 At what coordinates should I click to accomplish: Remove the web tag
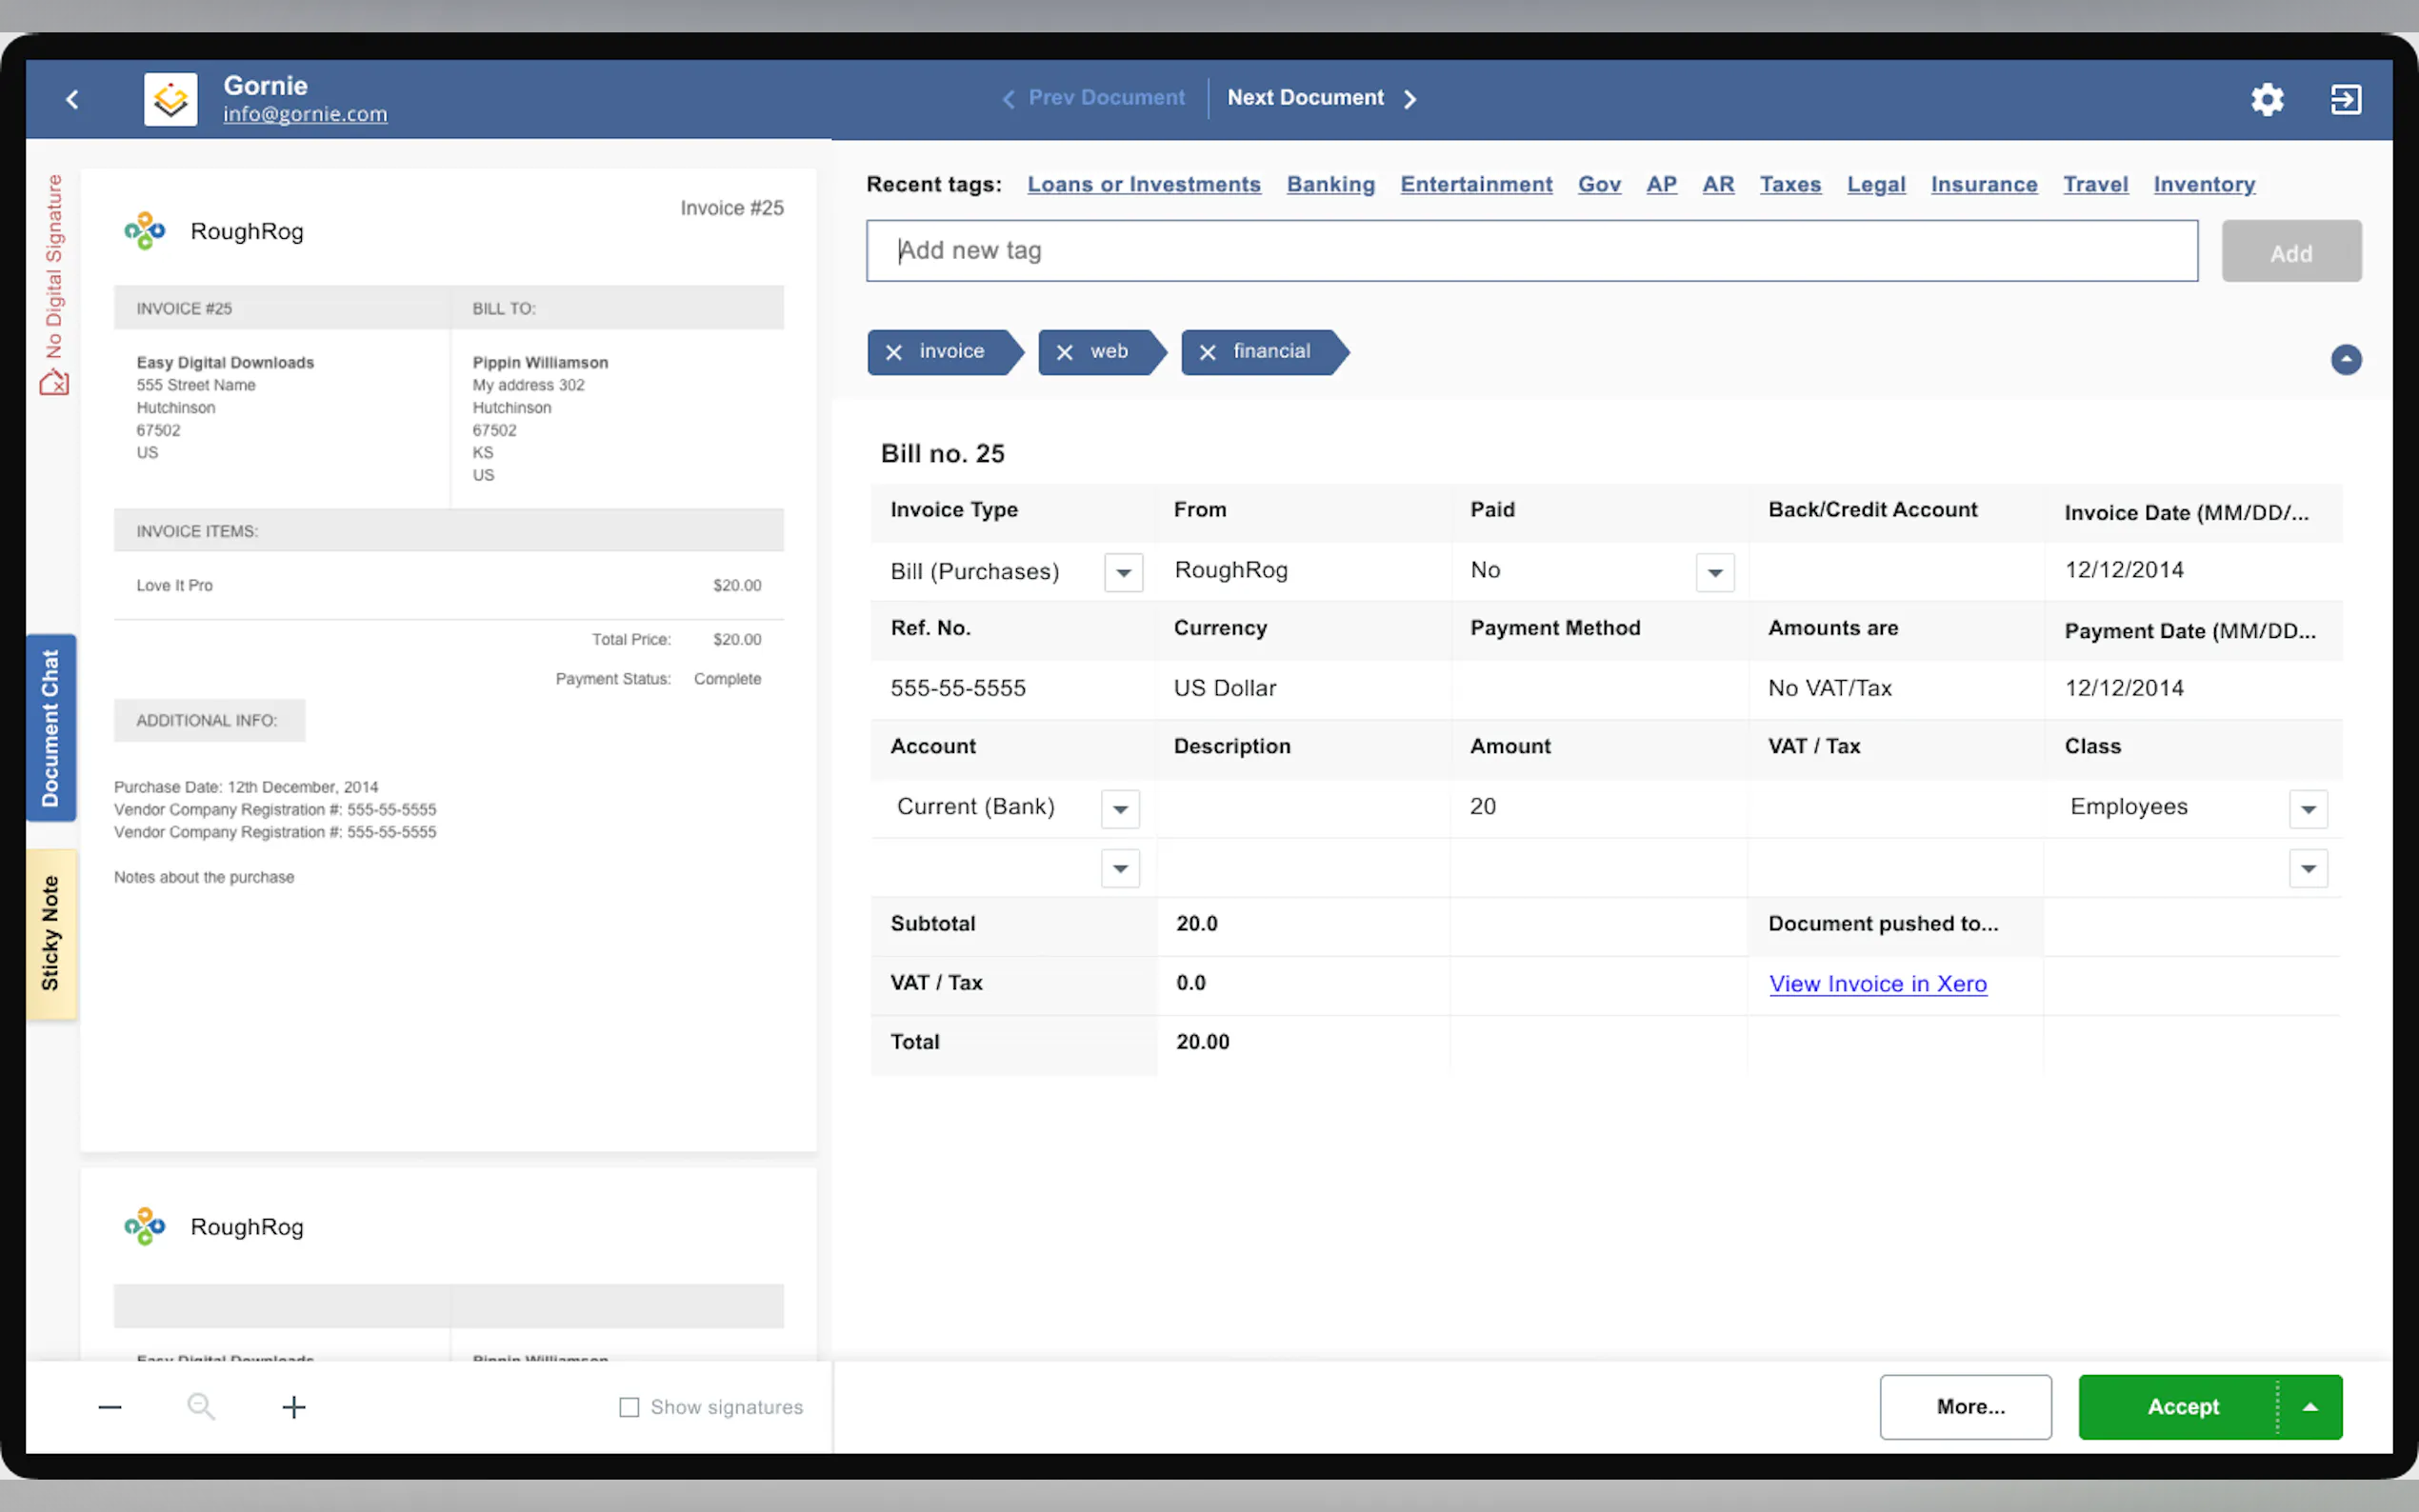(1065, 352)
